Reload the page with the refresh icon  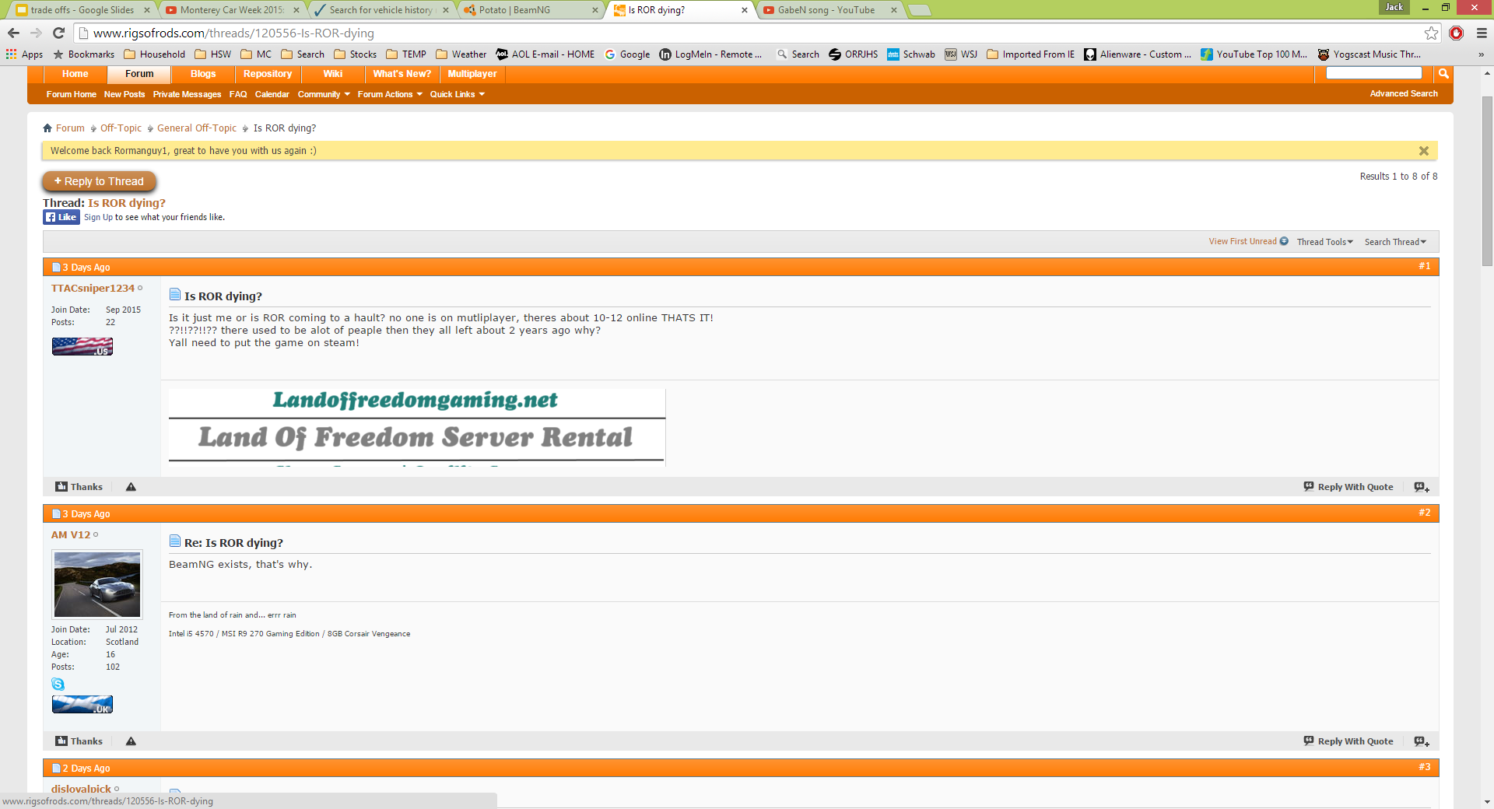coord(58,33)
